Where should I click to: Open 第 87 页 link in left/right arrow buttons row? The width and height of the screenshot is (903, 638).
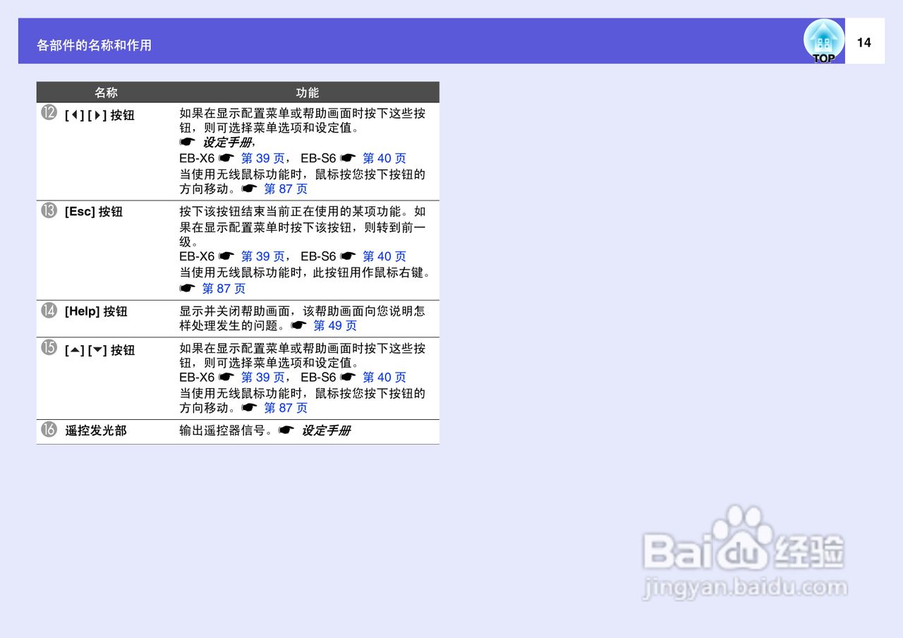click(x=286, y=189)
